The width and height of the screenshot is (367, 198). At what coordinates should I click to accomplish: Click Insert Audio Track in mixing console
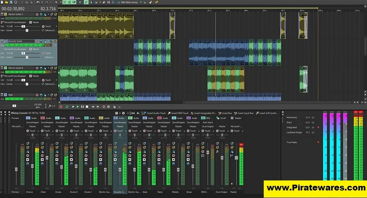pos(154,113)
